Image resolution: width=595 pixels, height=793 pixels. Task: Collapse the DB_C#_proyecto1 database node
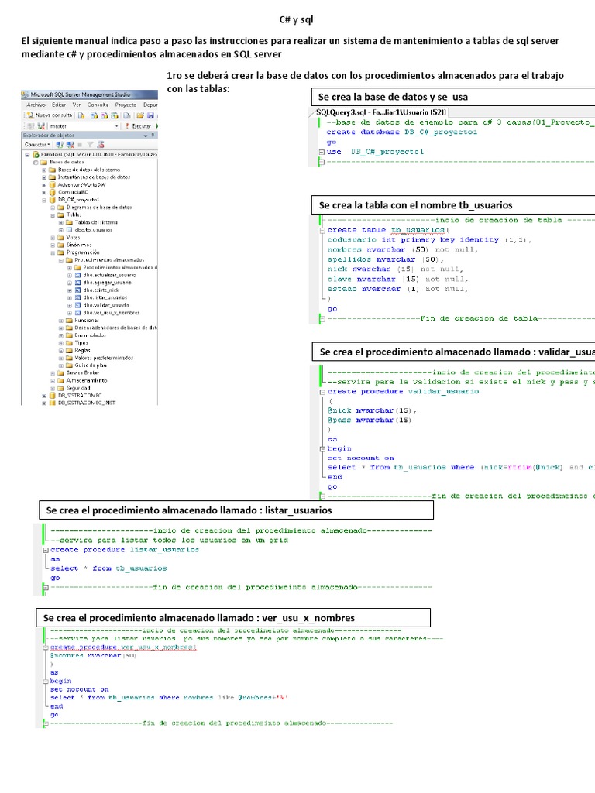pyautogui.click(x=43, y=199)
